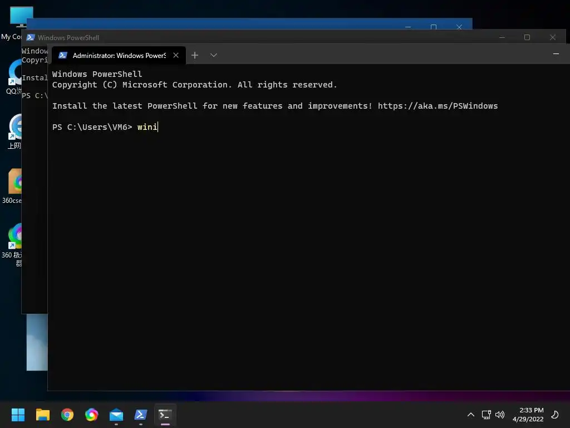
Task: Open network status in system tray
Action: (x=486, y=415)
